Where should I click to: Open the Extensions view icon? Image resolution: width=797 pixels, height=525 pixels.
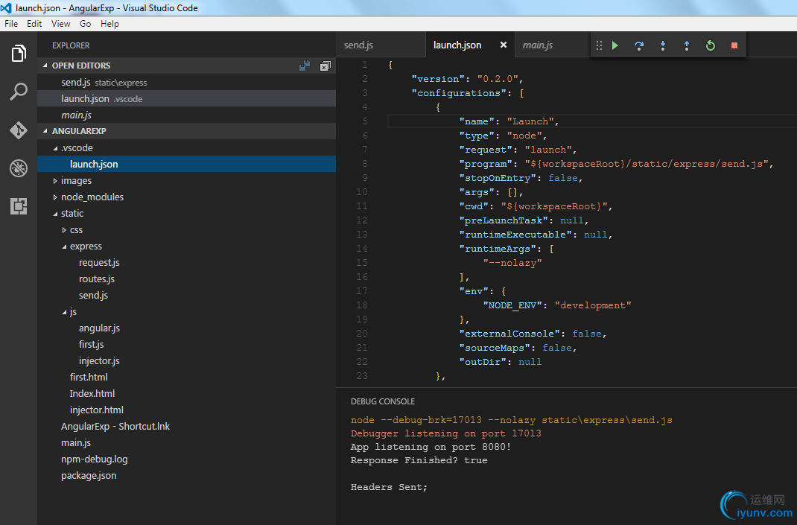(19, 206)
